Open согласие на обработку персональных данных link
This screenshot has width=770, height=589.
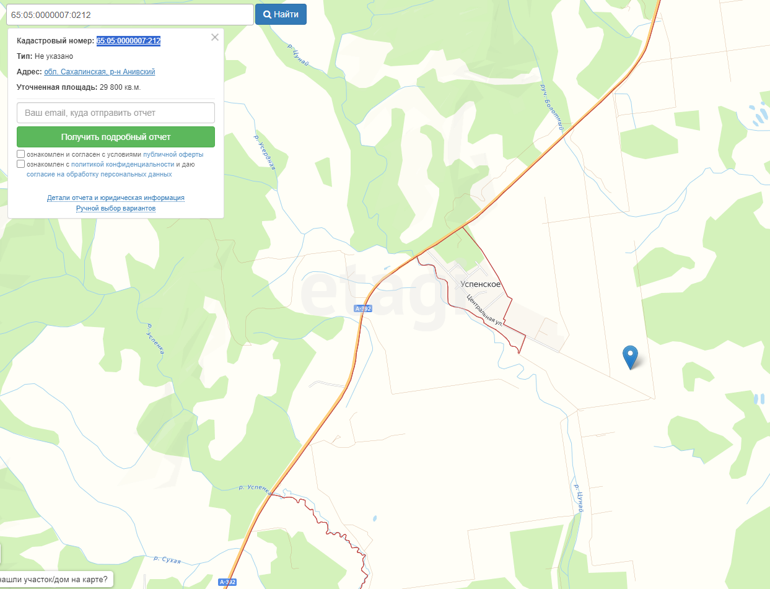99,175
